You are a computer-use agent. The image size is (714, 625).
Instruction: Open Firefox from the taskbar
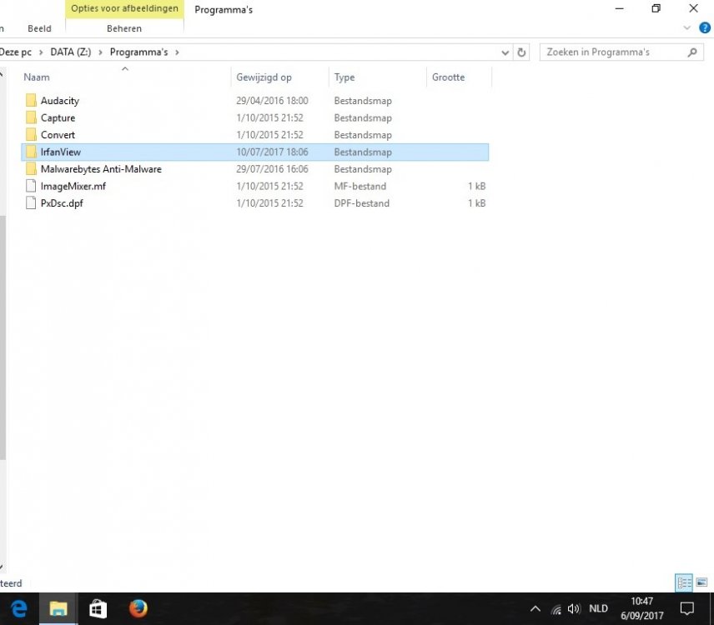coord(138,608)
